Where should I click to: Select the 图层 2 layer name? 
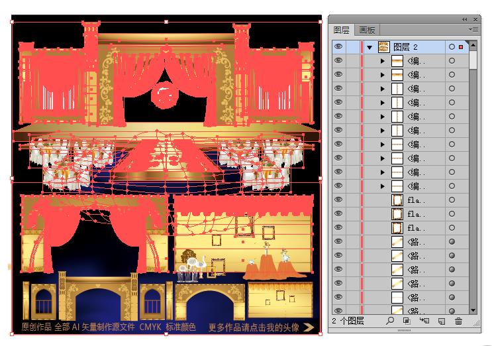pos(406,47)
